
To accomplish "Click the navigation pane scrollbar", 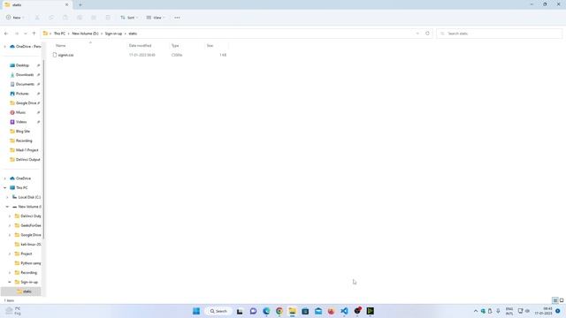I will pyautogui.click(x=44, y=148).
